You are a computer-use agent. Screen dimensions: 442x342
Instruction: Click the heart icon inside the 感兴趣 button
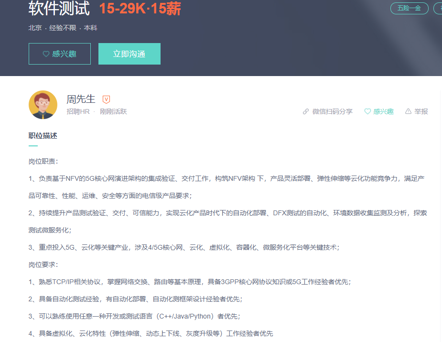click(45, 54)
